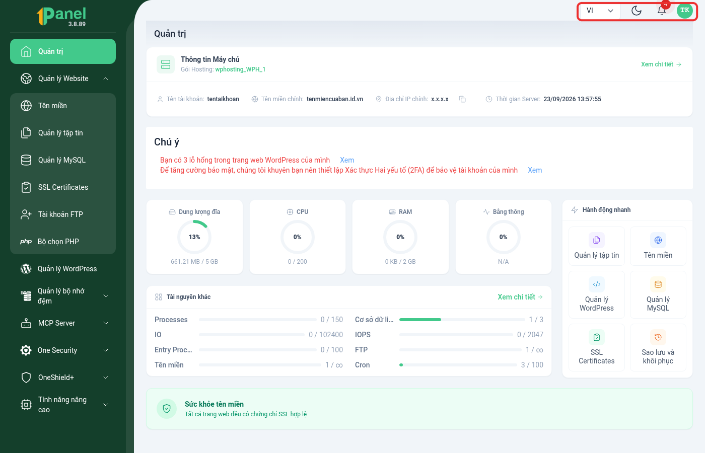
Task: Collapse the Quản lý Website menu
Action: pos(63,79)
